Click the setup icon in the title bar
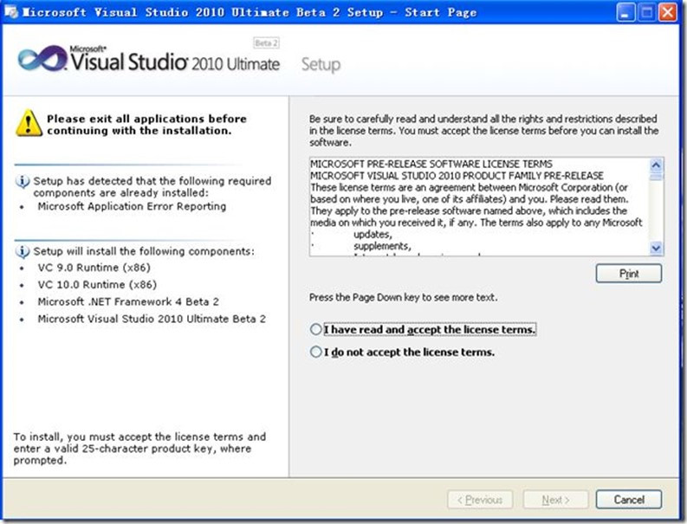The height and width of the screenshot is (524, 687). point(12,12)
